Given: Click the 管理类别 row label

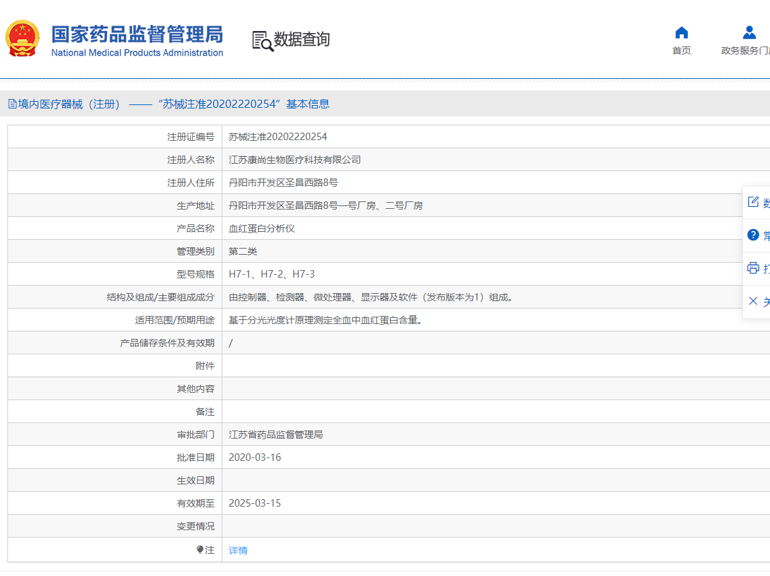Looking at the screenshot, I should coord(195,251).
